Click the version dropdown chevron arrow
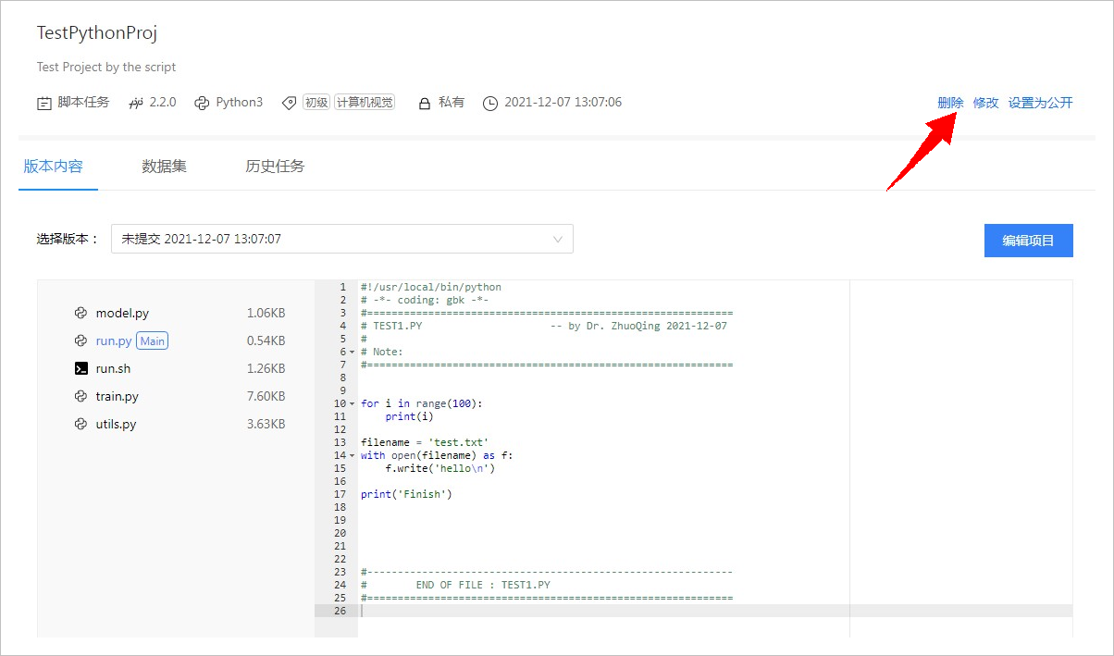Image resolution: width=1114 pixels, height=656 pixels. click(558, 239)
